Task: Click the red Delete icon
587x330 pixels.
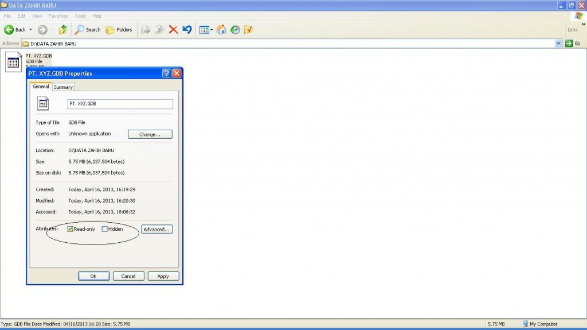Action: [173, 30]
